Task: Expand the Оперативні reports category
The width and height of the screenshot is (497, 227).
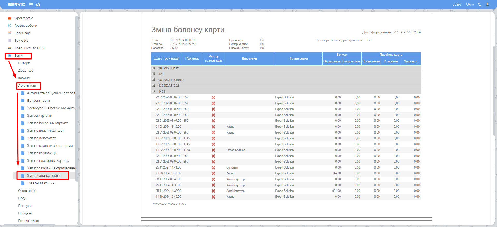Action: tap(27, 191)
